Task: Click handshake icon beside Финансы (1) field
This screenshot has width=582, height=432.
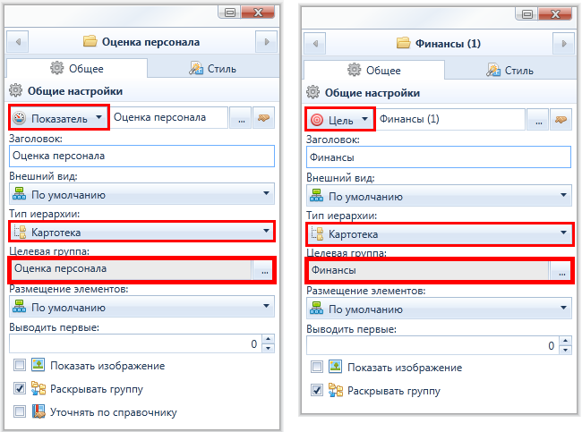Action: point(561,120)
